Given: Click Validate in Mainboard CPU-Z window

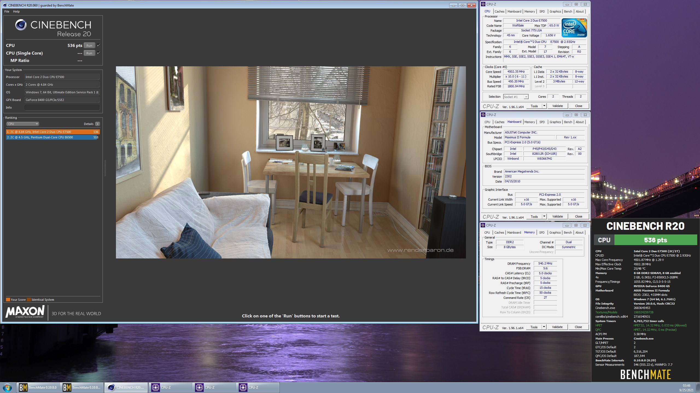Looking at the screenshot, I should (558, 216).
